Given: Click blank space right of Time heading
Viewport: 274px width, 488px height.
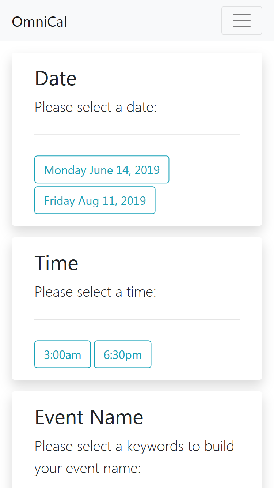Looking at the screenshot, I should point(159,263).
